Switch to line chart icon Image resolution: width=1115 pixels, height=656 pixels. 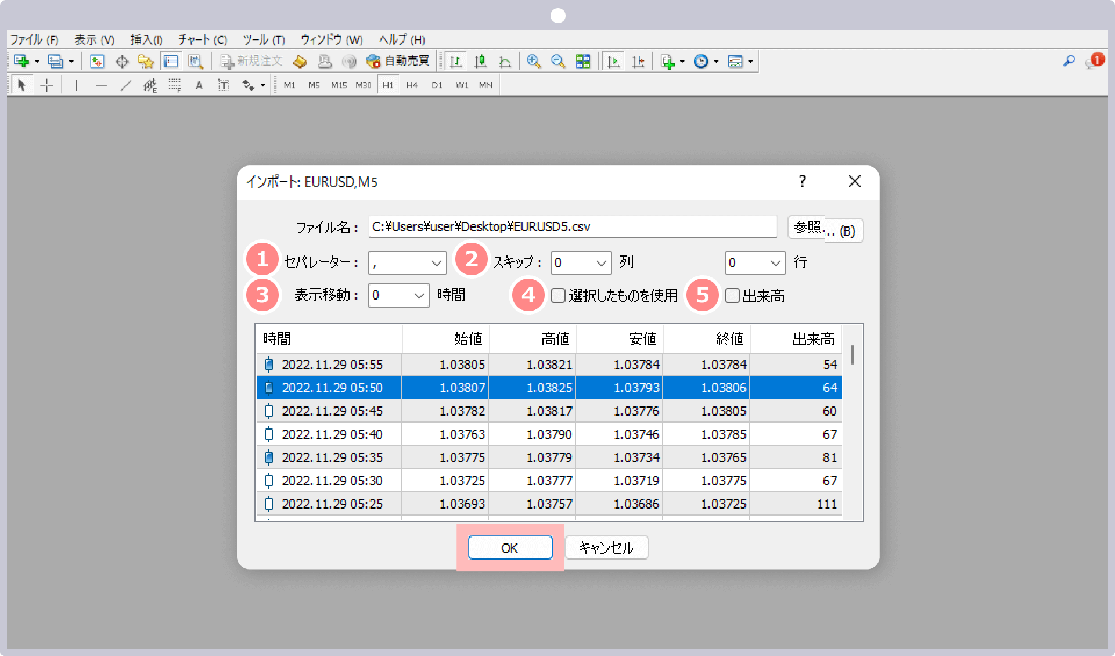coord(505,61)
